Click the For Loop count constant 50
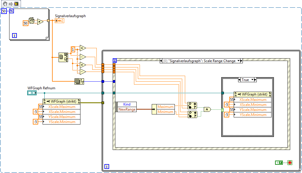Screen dimensions: 302x173 pos(4,11)
